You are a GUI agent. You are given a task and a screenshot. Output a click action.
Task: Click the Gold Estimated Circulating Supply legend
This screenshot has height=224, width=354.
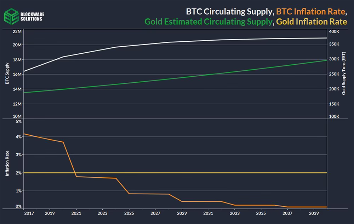click(209, 22)
